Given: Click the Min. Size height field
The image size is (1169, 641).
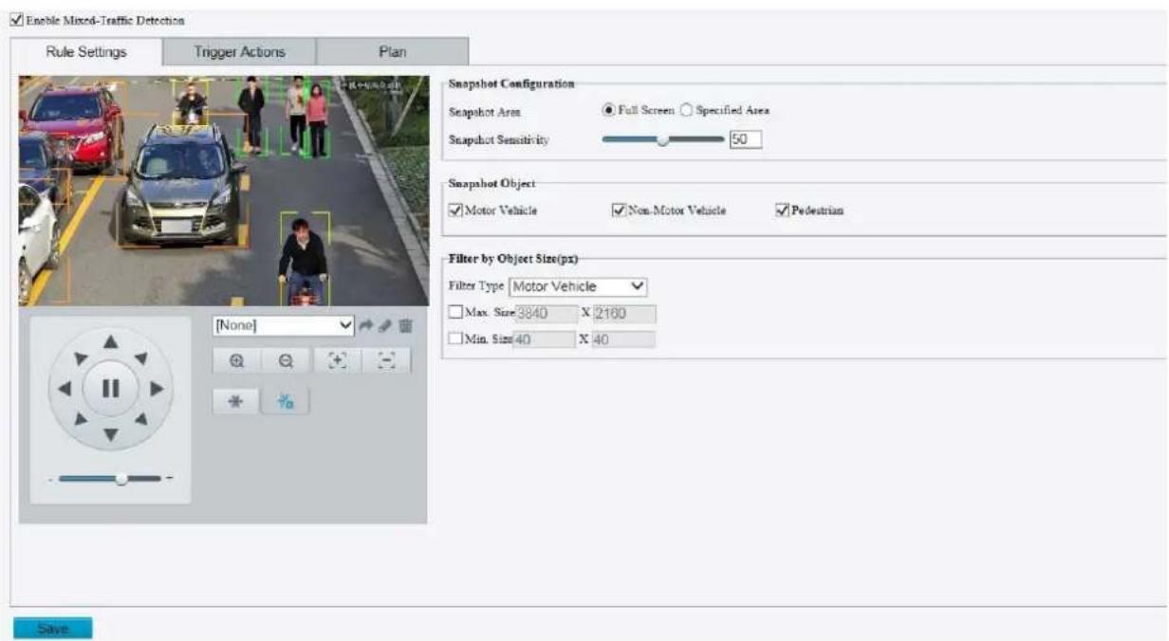Looking at the screenshot, I should coord(624,339).
